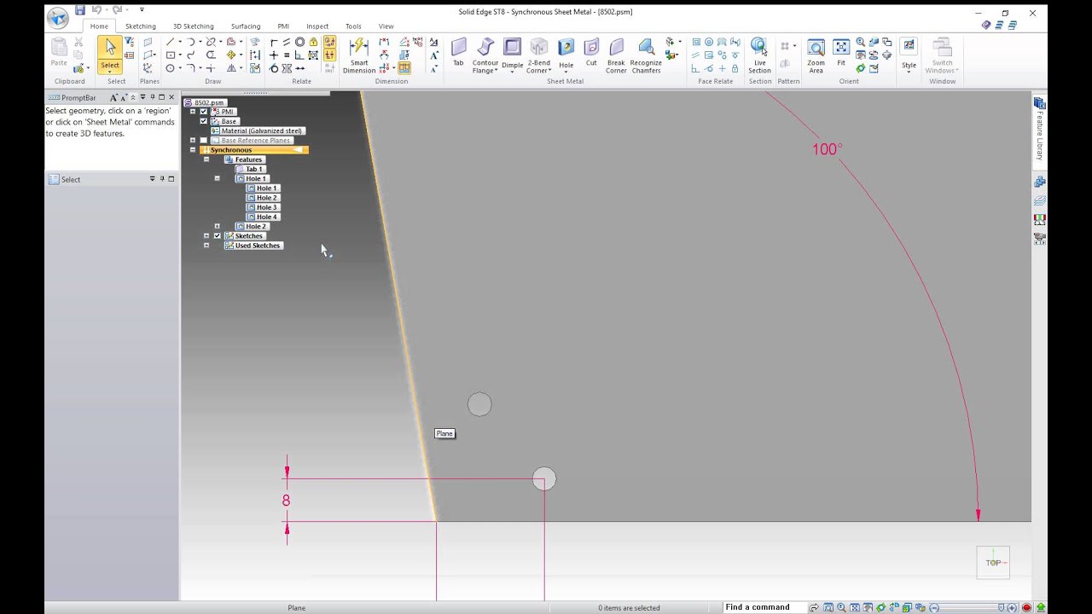Image resolution: width=1092 pixels, height=614 pixels.
Task: Open the Select dropdown arrow
Action: point(110,72)
